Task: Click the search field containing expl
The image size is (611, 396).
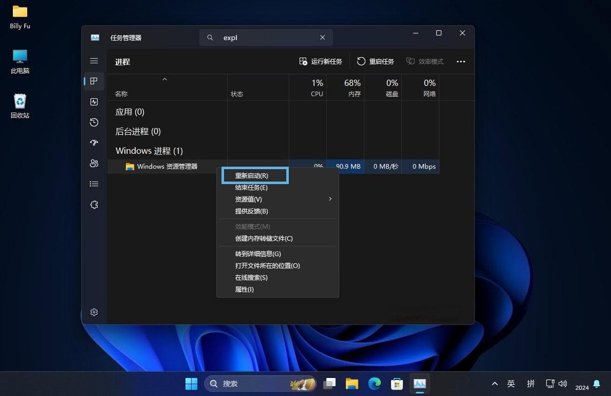Action: coord(266,38)
